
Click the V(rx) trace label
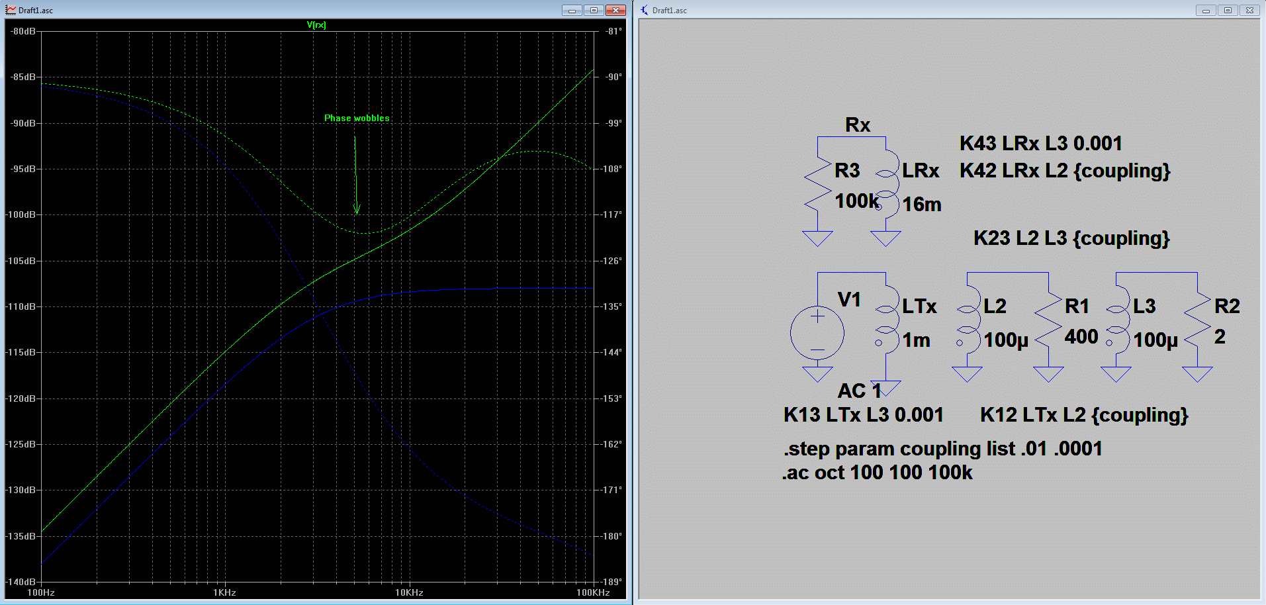point(316,25)
